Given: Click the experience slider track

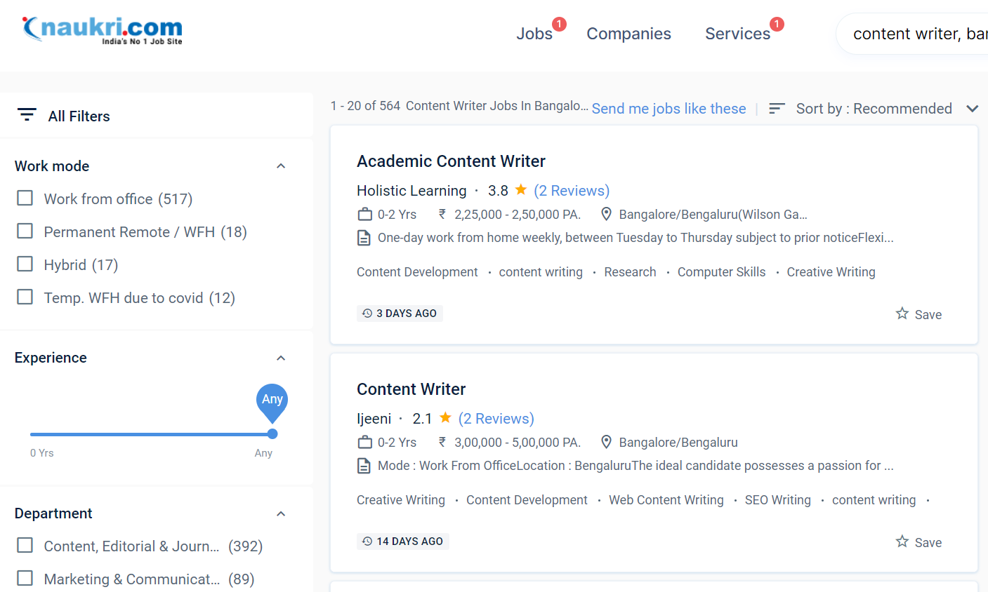Looking at the screenshot, I should click(x=151, y=434).
